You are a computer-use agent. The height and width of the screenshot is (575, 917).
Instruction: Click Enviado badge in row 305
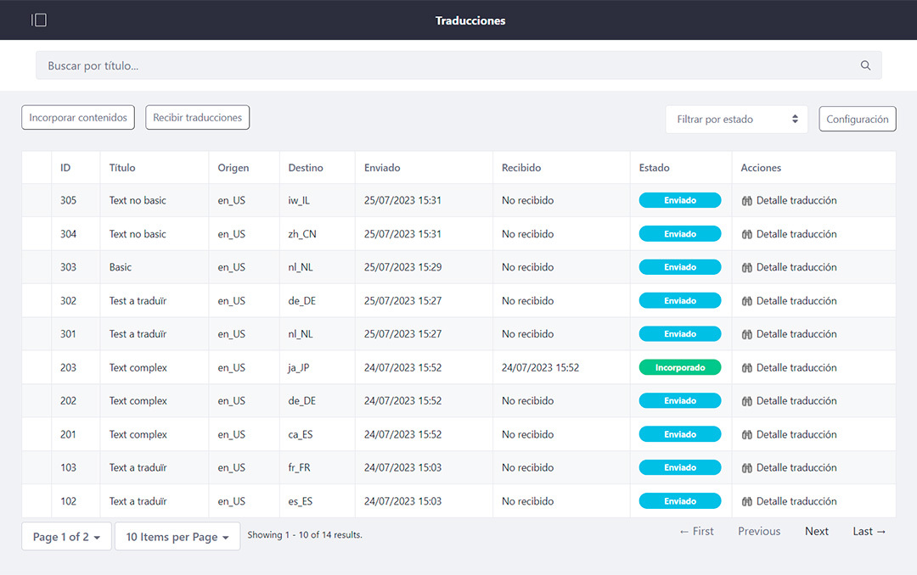click(x=680, y=200)
